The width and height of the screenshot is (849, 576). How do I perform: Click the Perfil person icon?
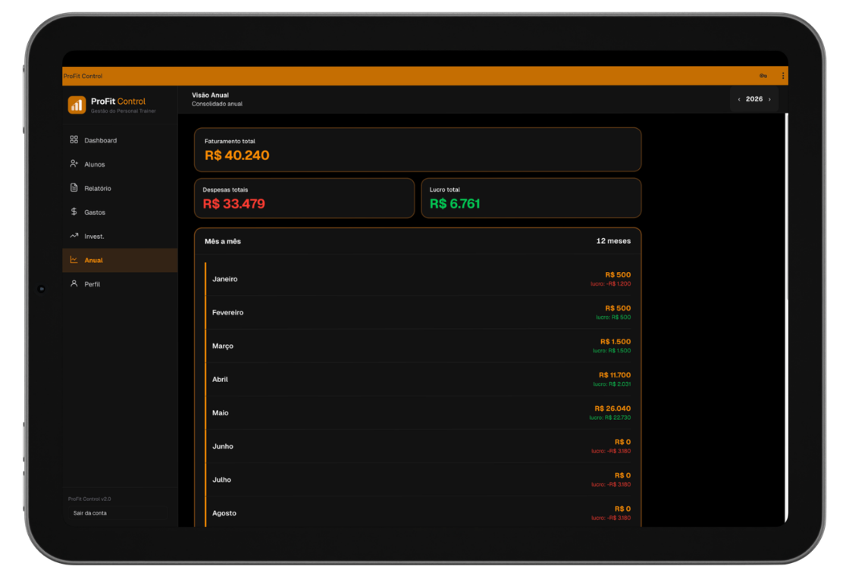tap(74, 283)
